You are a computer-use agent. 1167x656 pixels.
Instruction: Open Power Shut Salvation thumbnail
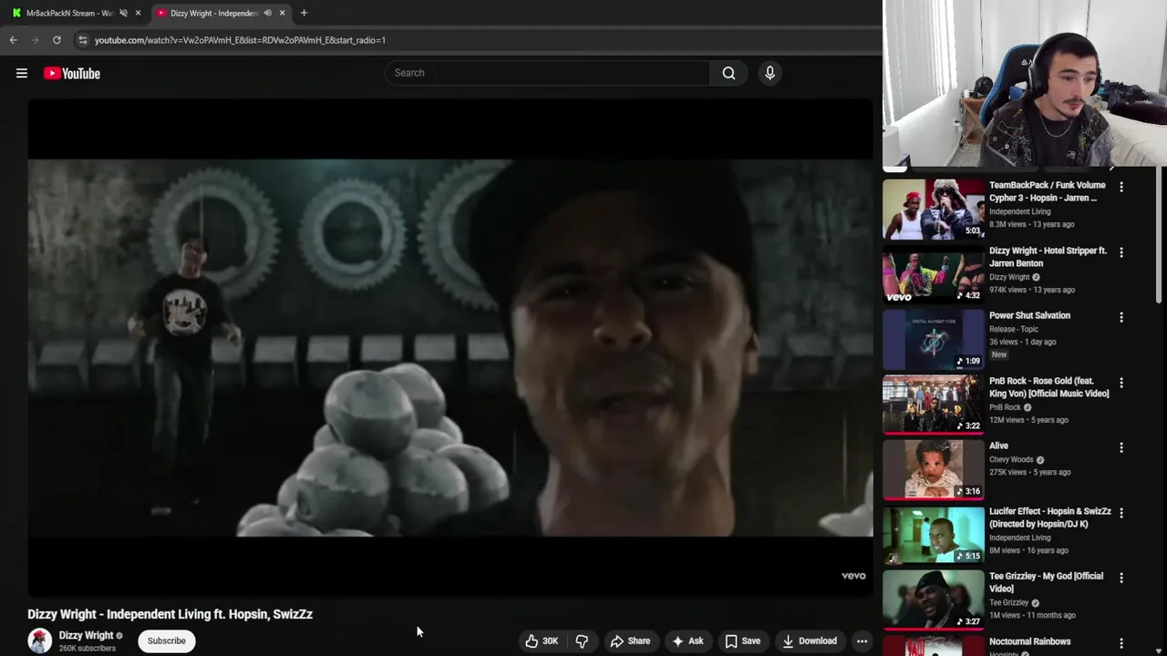tap(934, 339)
